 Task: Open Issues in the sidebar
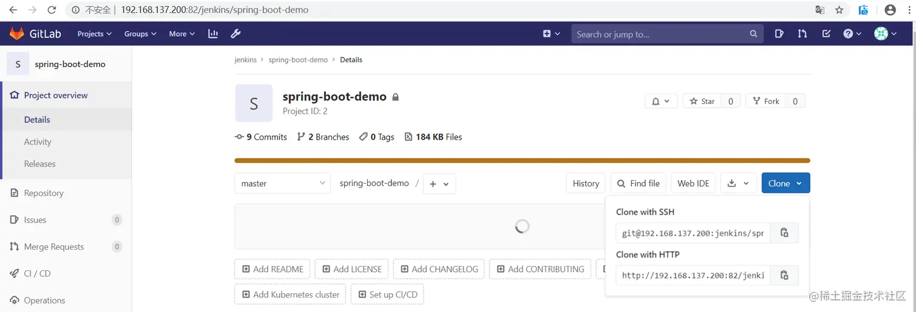click(35, 219)
